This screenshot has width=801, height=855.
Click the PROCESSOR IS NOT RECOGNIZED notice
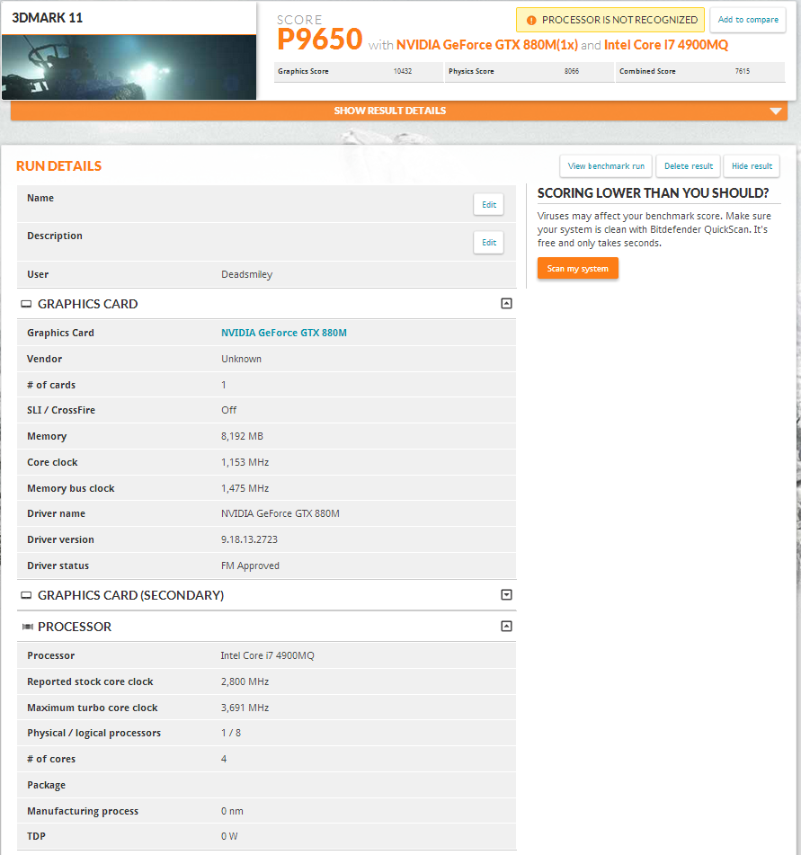(610, 20)
